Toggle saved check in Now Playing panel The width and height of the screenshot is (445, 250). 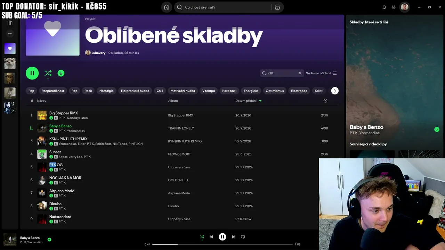click(x=437, y=130)
